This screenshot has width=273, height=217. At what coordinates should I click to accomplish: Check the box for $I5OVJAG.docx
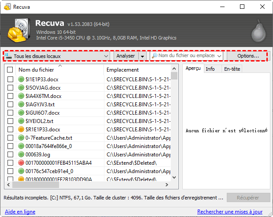coord(10,87)
